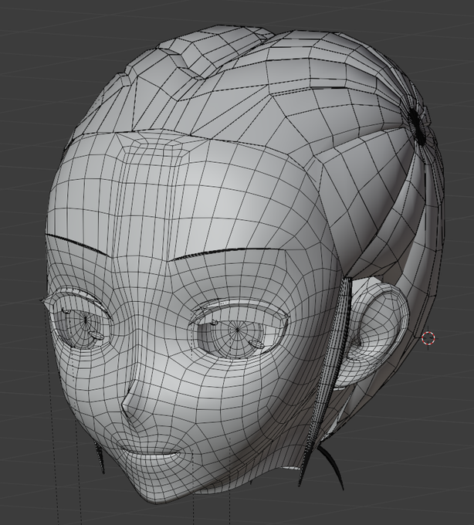
Task: Click the mouth on the face mesh
Action: click(x=151, y=454)
